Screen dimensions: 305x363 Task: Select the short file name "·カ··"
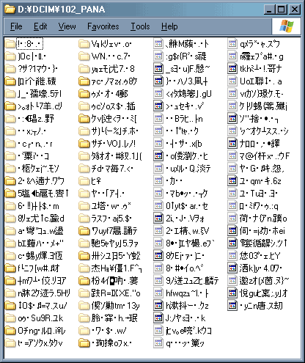coord(174,181)
